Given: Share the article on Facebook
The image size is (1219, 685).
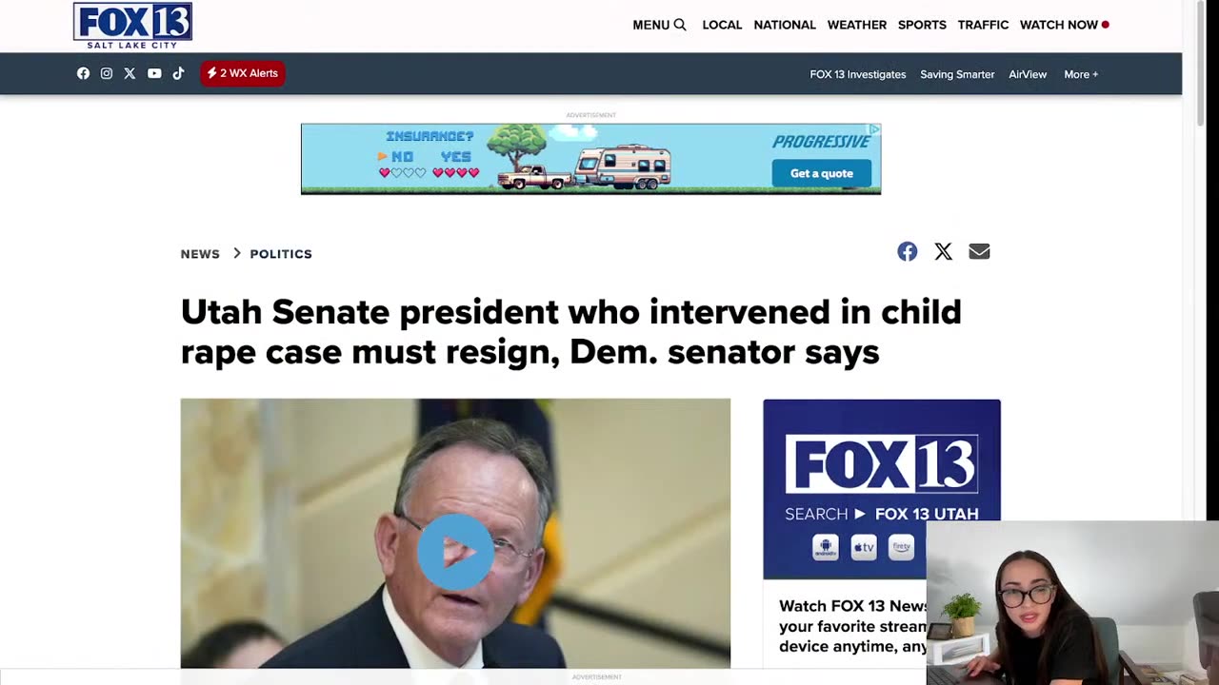Looking at the screenshot, I should [907, 251].
